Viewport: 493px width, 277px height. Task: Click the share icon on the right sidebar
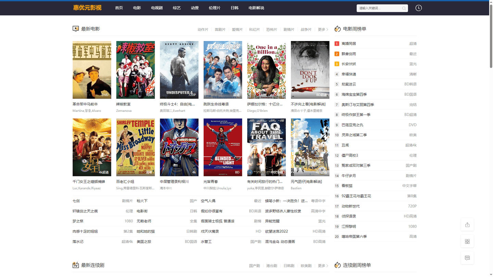[x=467, y=225]
